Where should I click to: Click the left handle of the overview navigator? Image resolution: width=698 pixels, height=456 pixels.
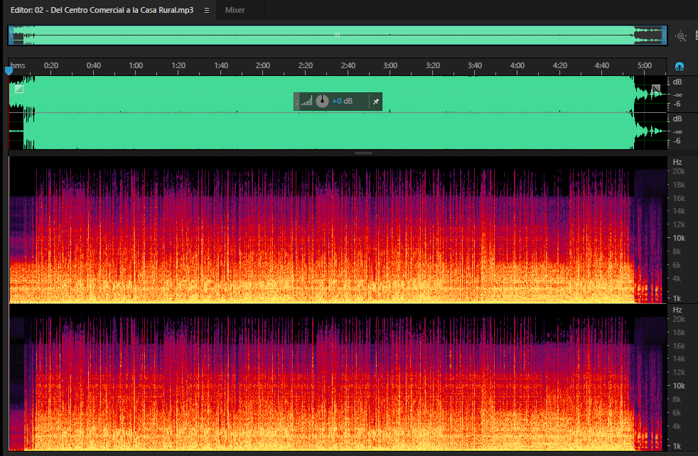pyautogui.click(x=11, y=35)
